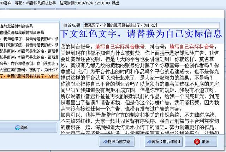Image resolution: width=226 pixels, height=152 pixels.
Task: Click the 退出 logout link at top
Action: pyautogui.click(x=115, y=3)
